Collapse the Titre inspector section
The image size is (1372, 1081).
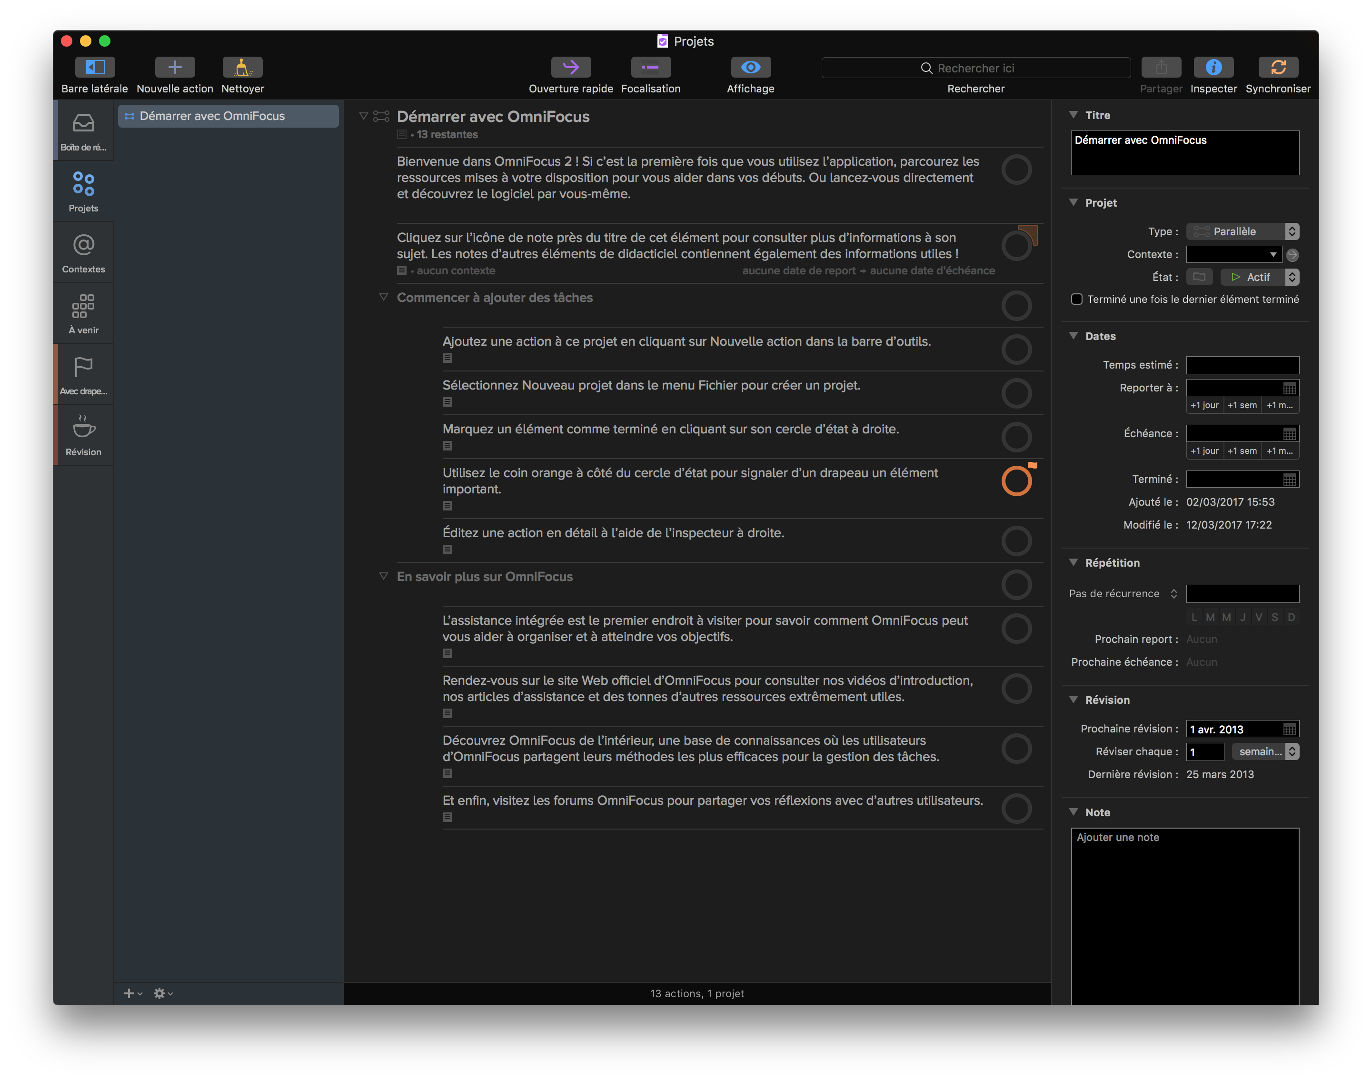tap(1074, 115)
